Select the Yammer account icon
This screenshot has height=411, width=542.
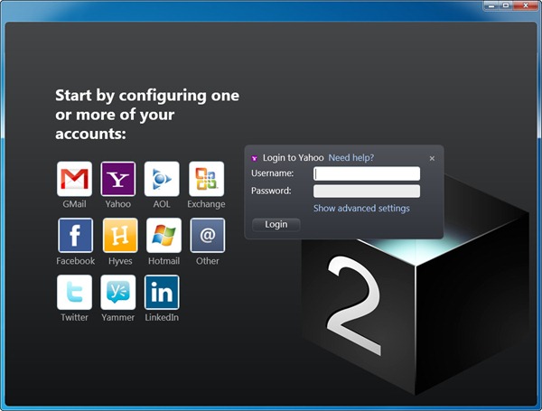117,292
